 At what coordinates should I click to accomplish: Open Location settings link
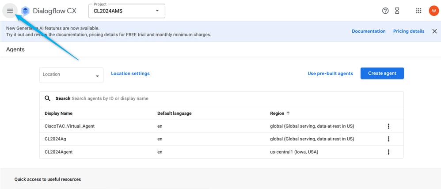coord(130,73)
